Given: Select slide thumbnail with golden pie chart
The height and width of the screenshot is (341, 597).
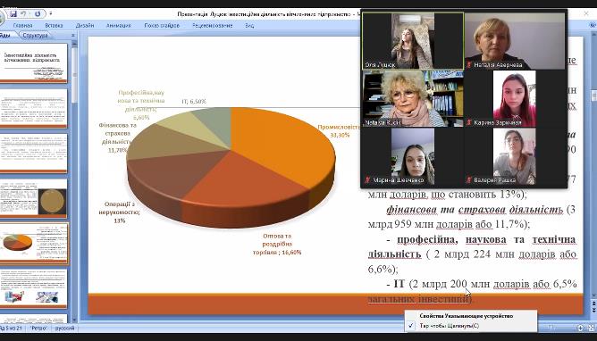Looking at the screenshot, I should click(x=33, y=198).
